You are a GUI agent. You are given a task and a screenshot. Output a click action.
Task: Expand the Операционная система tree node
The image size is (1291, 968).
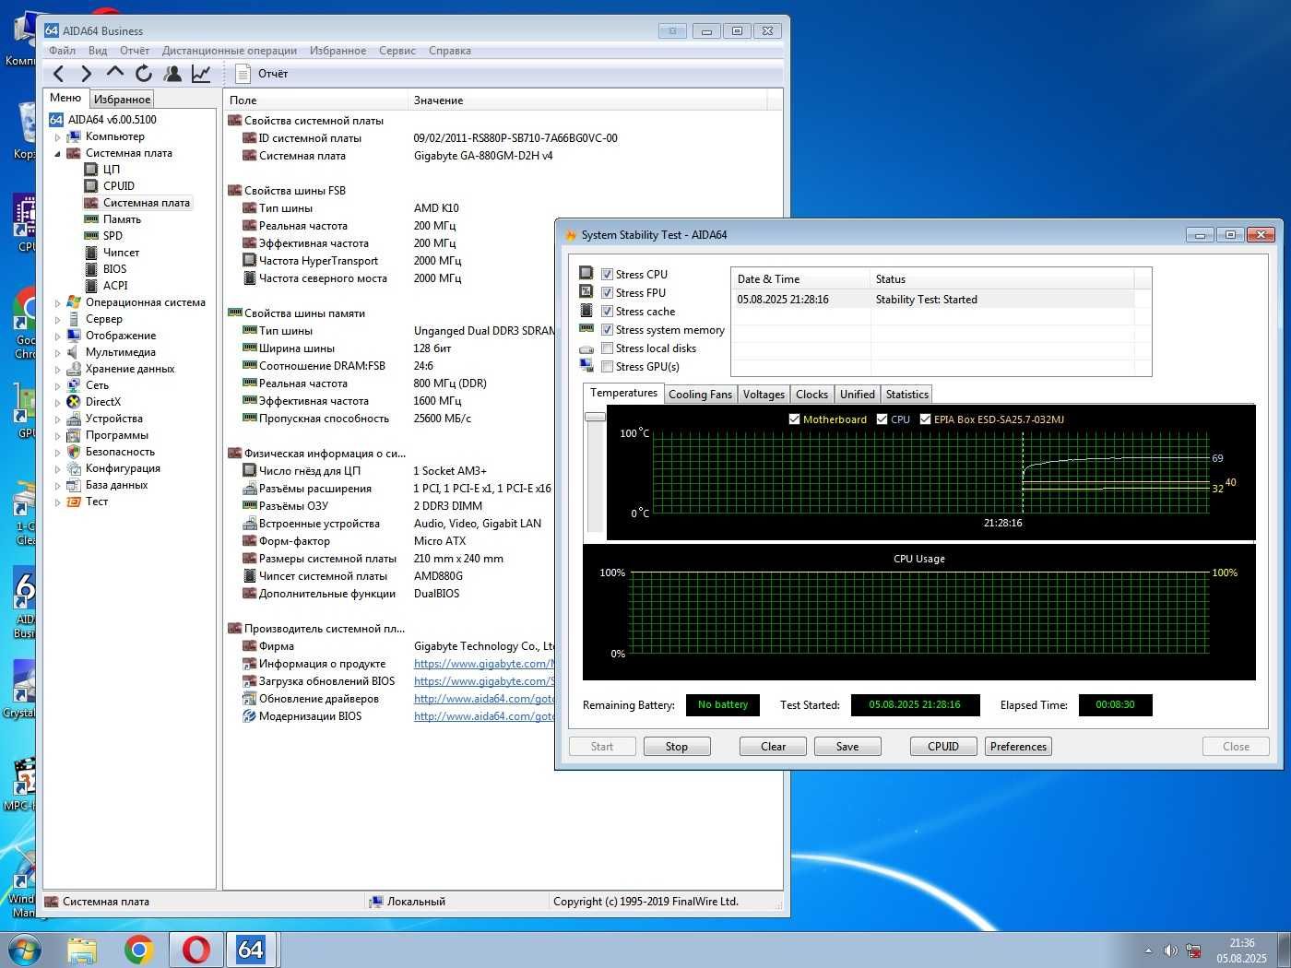(x=57, y=303)
